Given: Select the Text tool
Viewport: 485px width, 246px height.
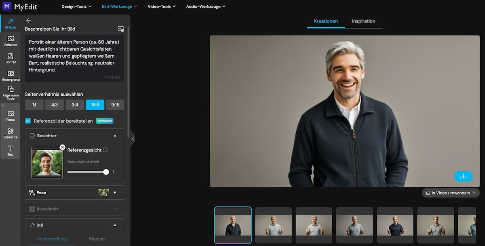Looking at the screenshot, I should tap(11, 151).
